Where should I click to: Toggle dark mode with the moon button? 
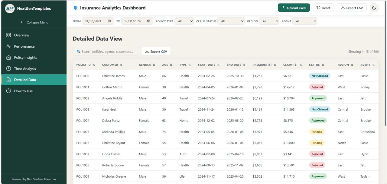pyautogui.click(x=374, y=8)
